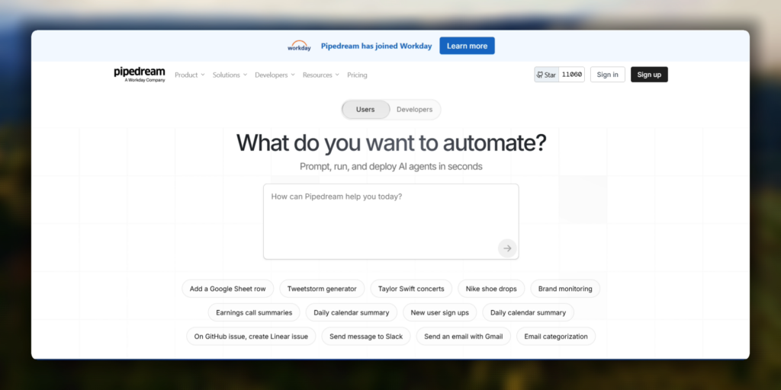Select the 'Email categorization' suggestion chip
Viewport: 781px width, 390px height.
(x=556, y=337)
